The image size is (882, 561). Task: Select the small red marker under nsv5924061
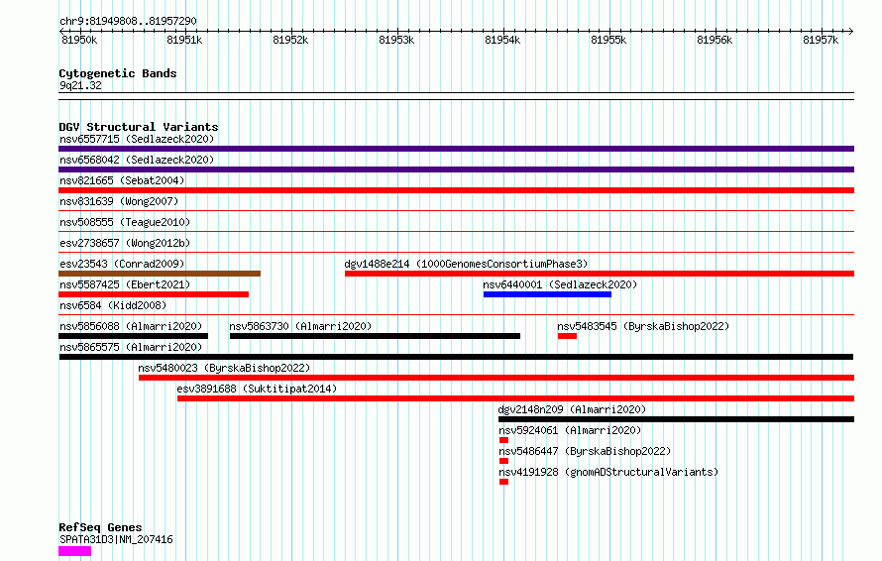[x=504, y=440]
